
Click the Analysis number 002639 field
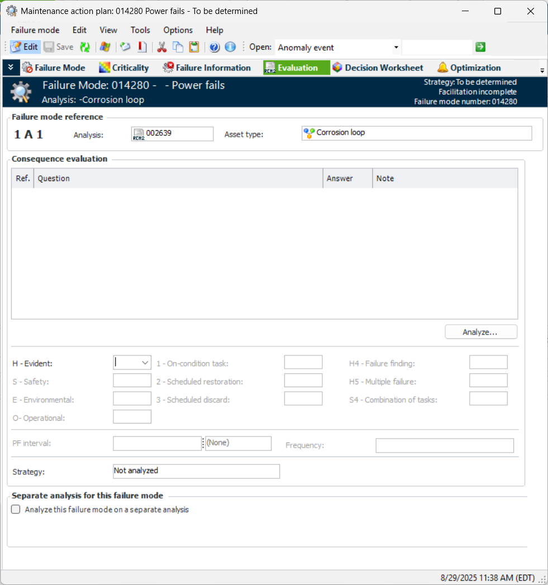[x=173, y=134]
